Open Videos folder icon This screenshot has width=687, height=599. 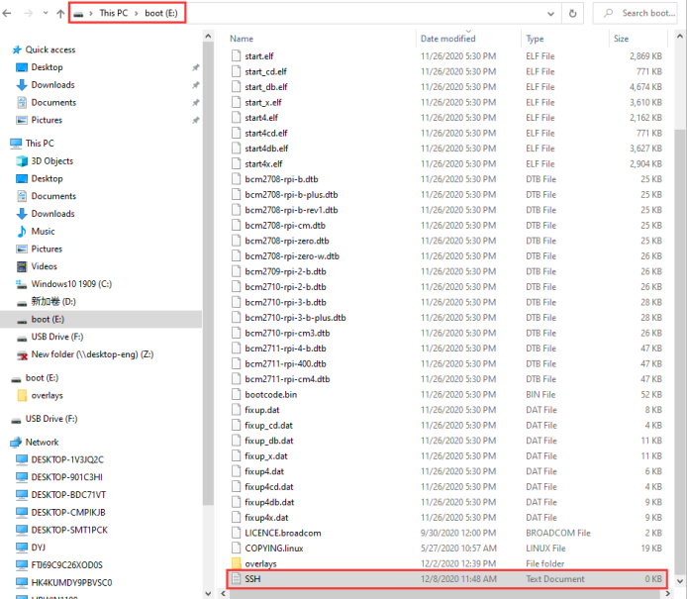click(x=22, y=266)
